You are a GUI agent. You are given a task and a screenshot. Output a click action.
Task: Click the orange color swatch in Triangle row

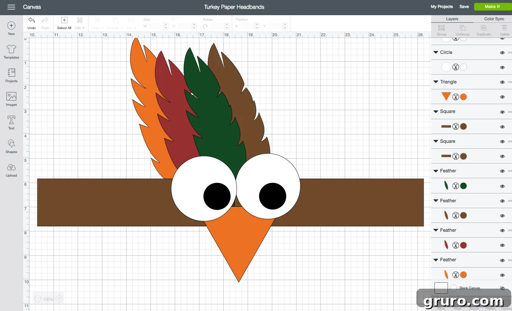[x=464, y=97]
